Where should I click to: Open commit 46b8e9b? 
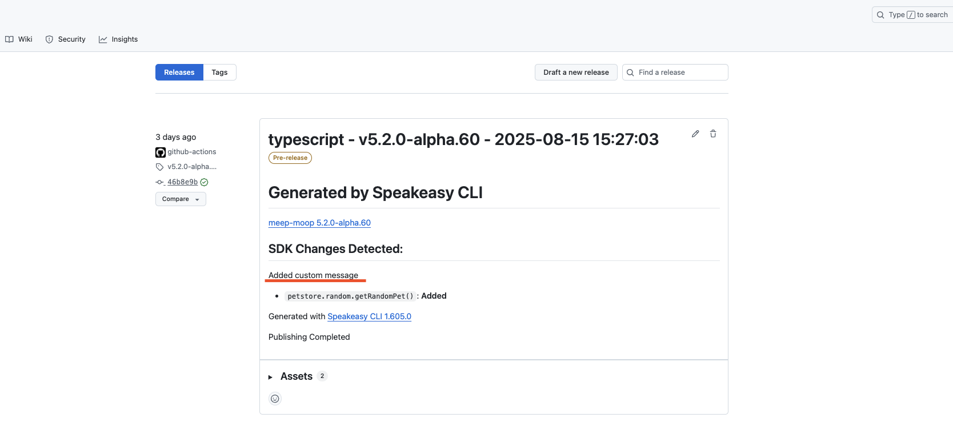click(182, 182)
